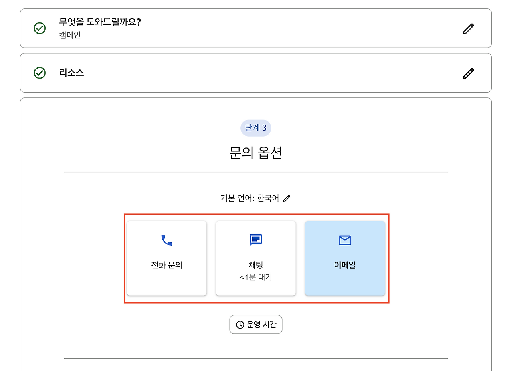Image resolution: width=513 pixels, height=371 pixels.
Task: Click the clock icon in 운영 시간 button
Action: [x=240, y=325]
